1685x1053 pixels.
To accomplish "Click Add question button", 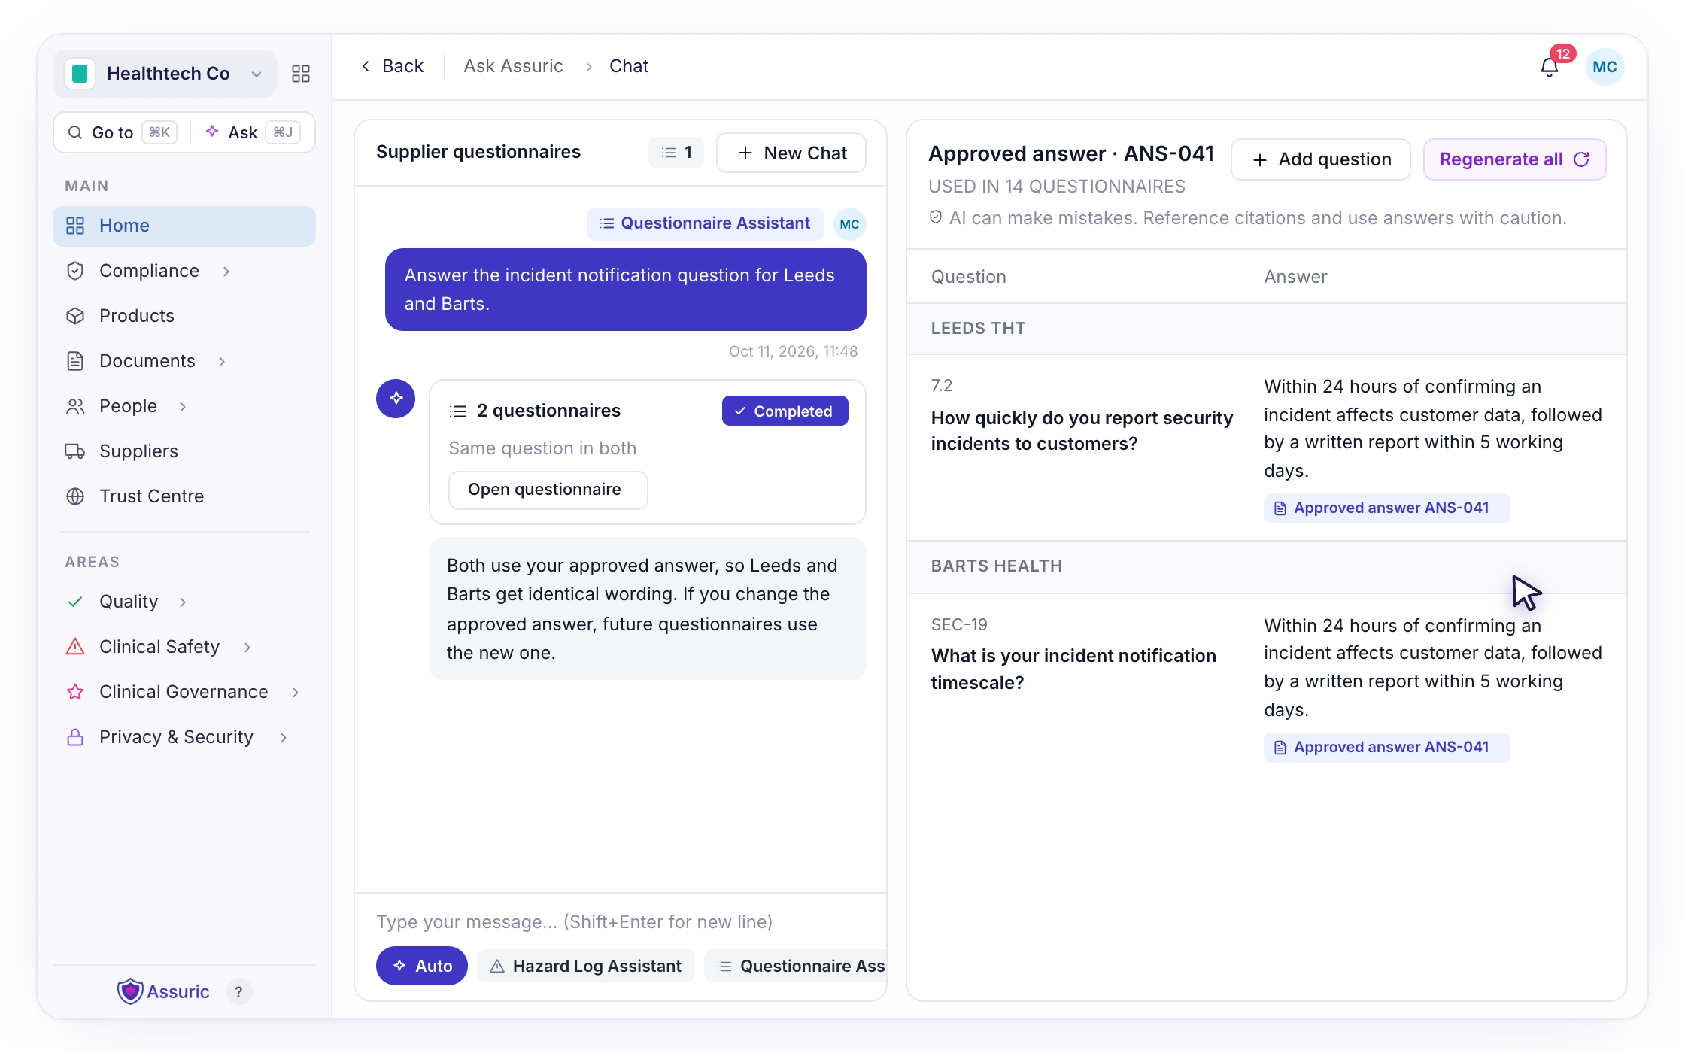I will (1321, 159).
